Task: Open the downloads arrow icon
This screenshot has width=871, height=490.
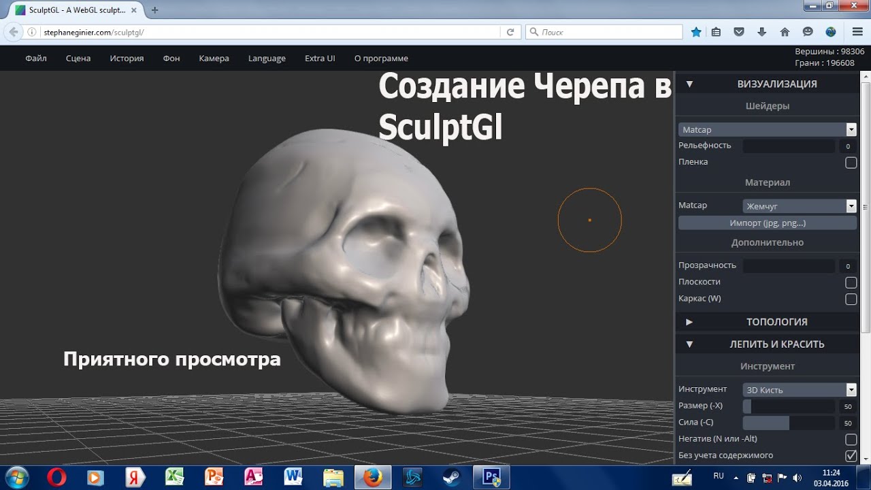Action: (761, 32)
